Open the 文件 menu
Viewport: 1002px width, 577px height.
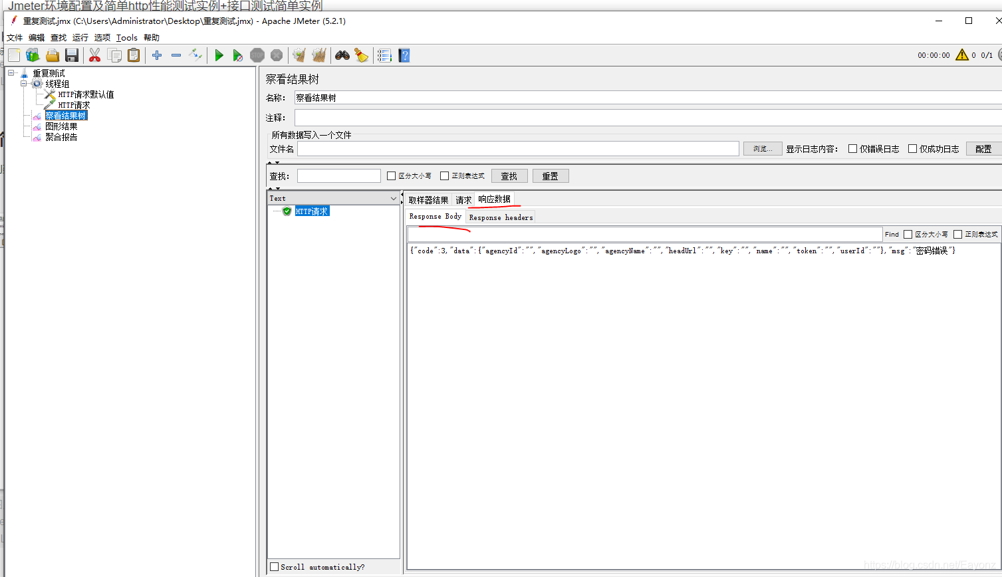[15, 38]
